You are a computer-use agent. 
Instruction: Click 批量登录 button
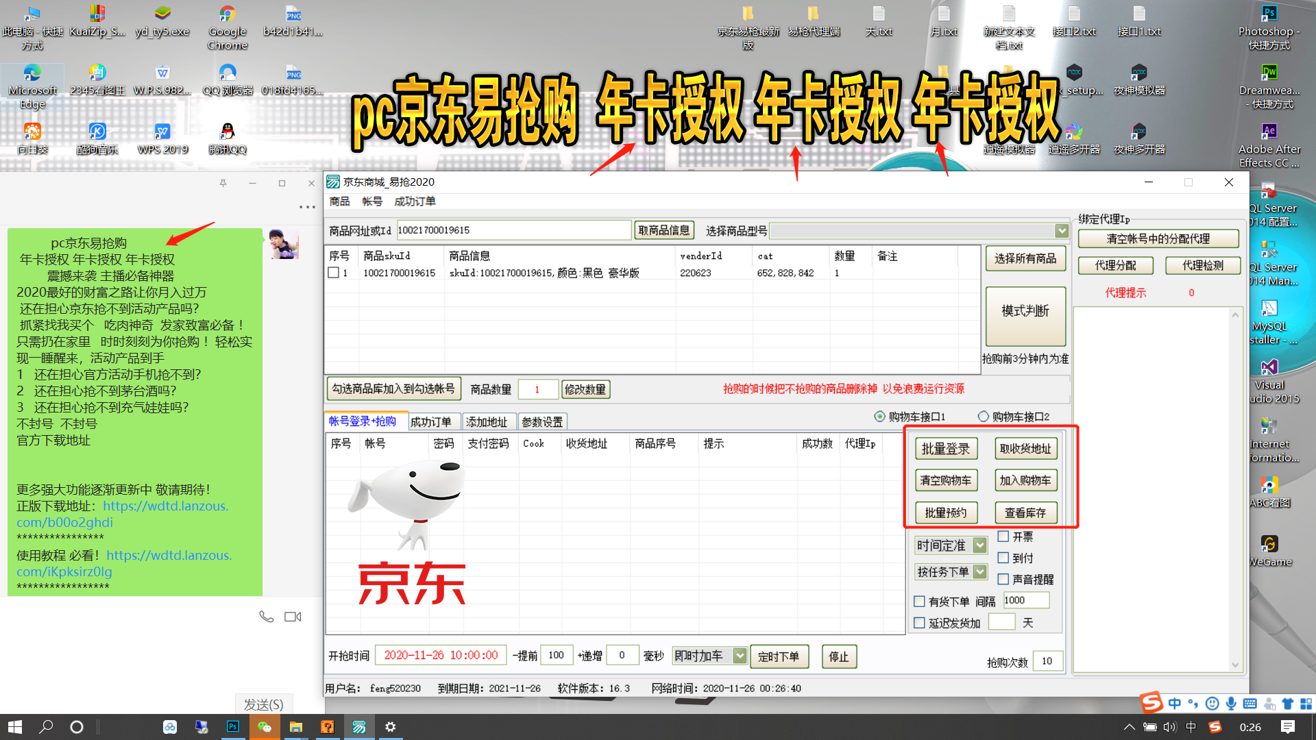[946, 449]
